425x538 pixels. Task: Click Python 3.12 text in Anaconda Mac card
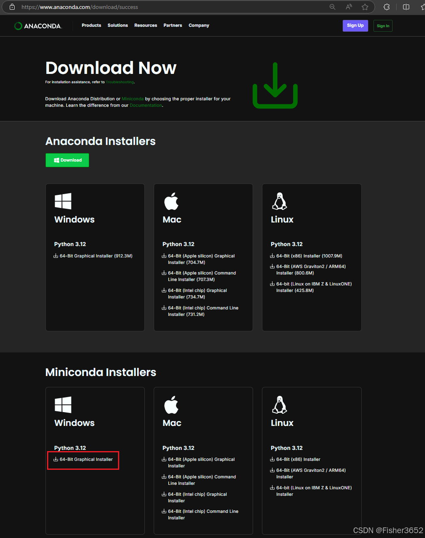pos(178,244)
